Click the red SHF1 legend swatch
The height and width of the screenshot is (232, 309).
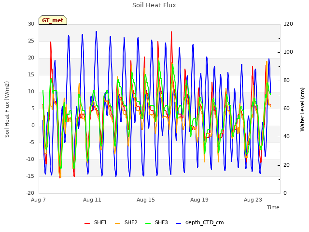pos(87,223)
